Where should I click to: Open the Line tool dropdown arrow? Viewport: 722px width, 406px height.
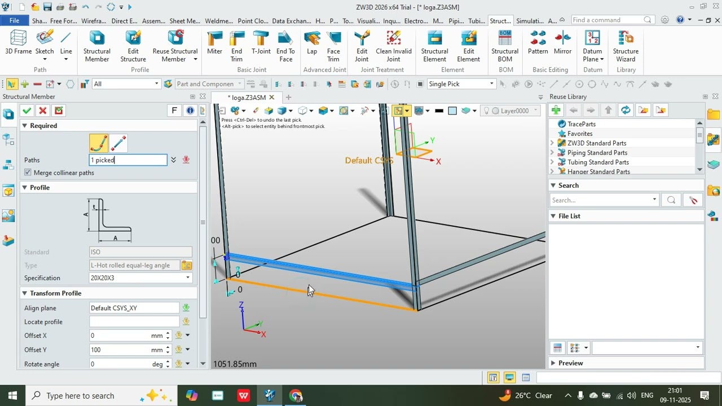point(66,59)
